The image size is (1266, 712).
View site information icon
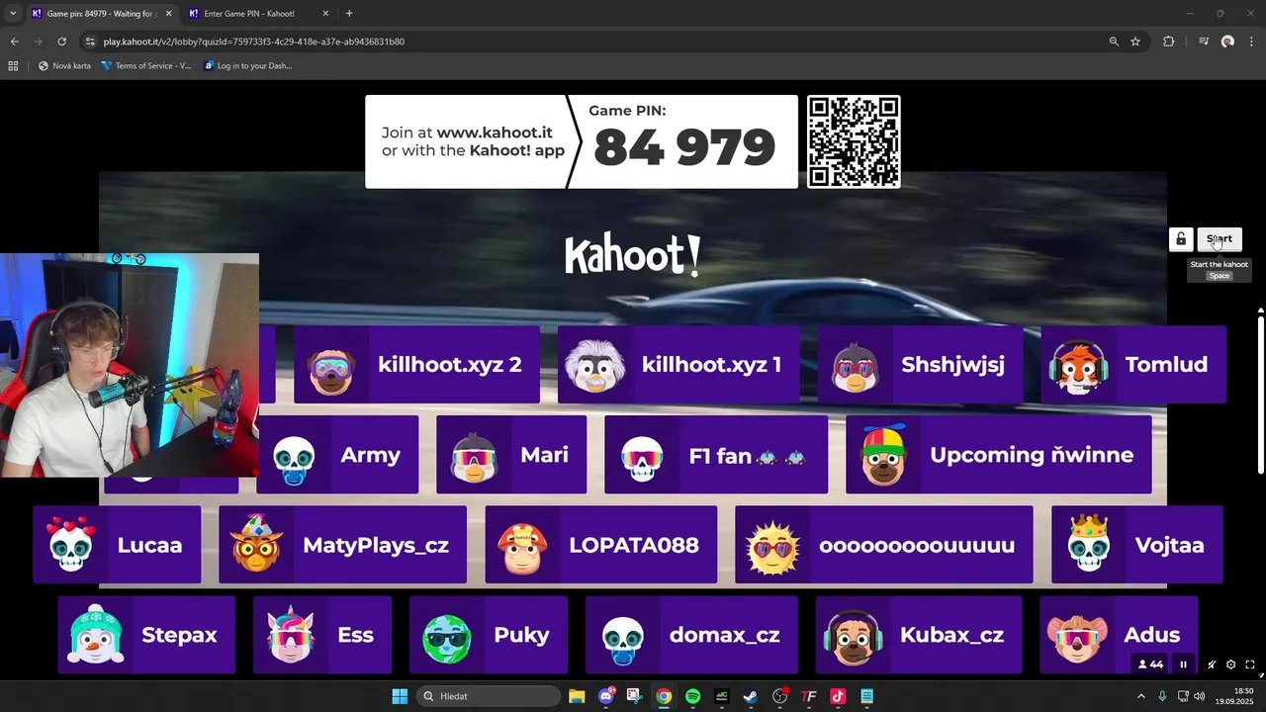pyautogui.click(x=90, y=42)
